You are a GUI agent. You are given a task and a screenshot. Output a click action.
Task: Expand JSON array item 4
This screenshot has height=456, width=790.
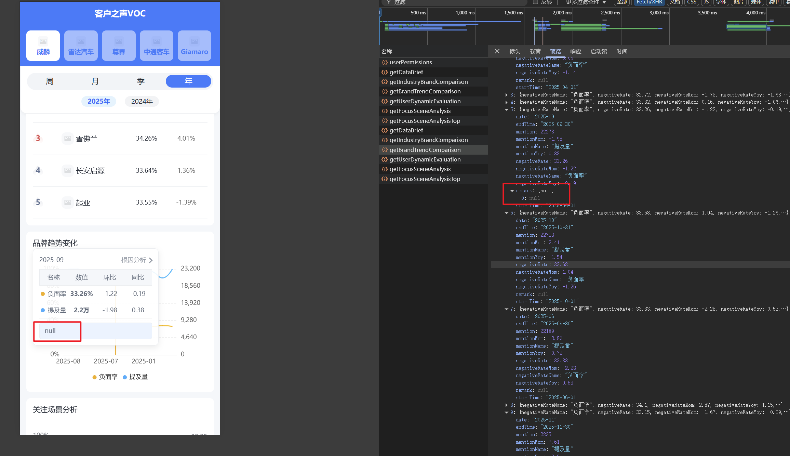[x=506, y=102]
